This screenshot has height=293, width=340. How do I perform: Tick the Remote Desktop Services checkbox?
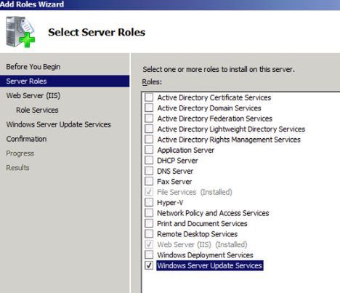click(149, 234)
